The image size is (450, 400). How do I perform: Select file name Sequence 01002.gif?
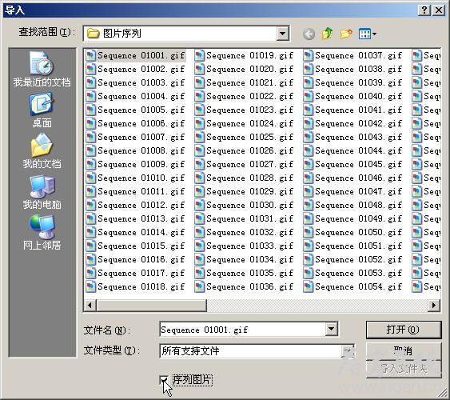pyautogui.click(x=141, y=70)
